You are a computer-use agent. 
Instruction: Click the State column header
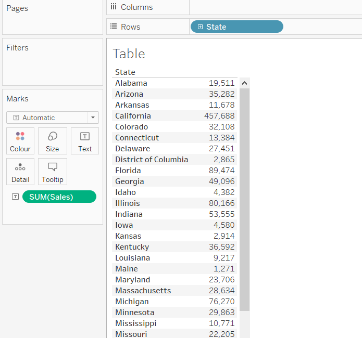[125, 72]
